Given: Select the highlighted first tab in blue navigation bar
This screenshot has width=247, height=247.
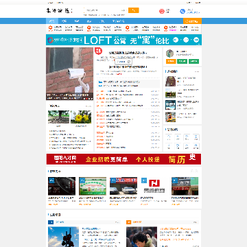Looking at the screenshot, I should click(x=52, y=21).
